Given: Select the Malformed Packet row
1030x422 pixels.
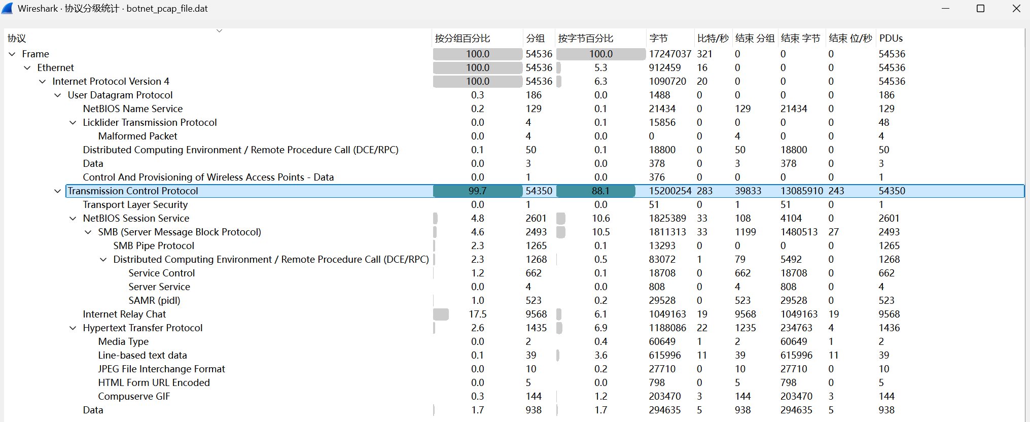Looking at the screenshot, I should coord(515,136).
